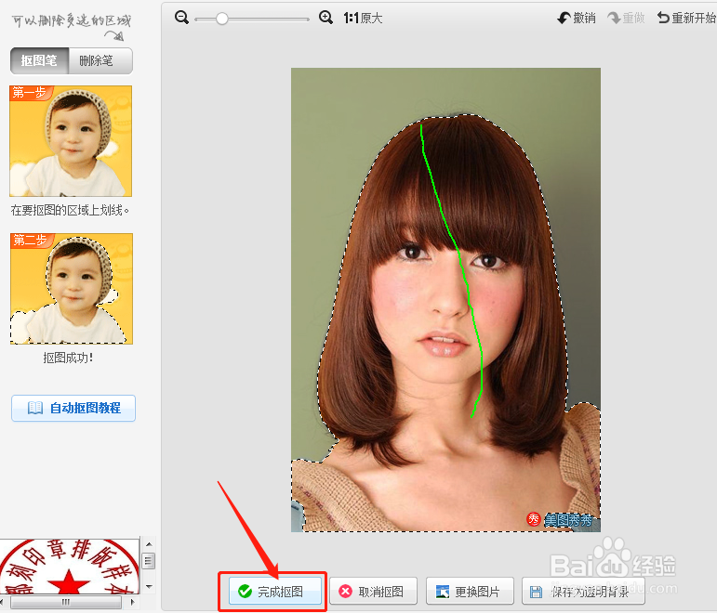
Task: Click the floppy disk save icon
Action: 536,592
